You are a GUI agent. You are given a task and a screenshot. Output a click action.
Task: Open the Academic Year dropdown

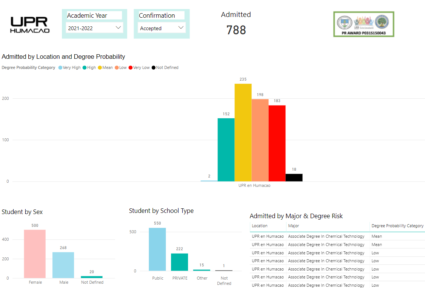pos(94,28)
